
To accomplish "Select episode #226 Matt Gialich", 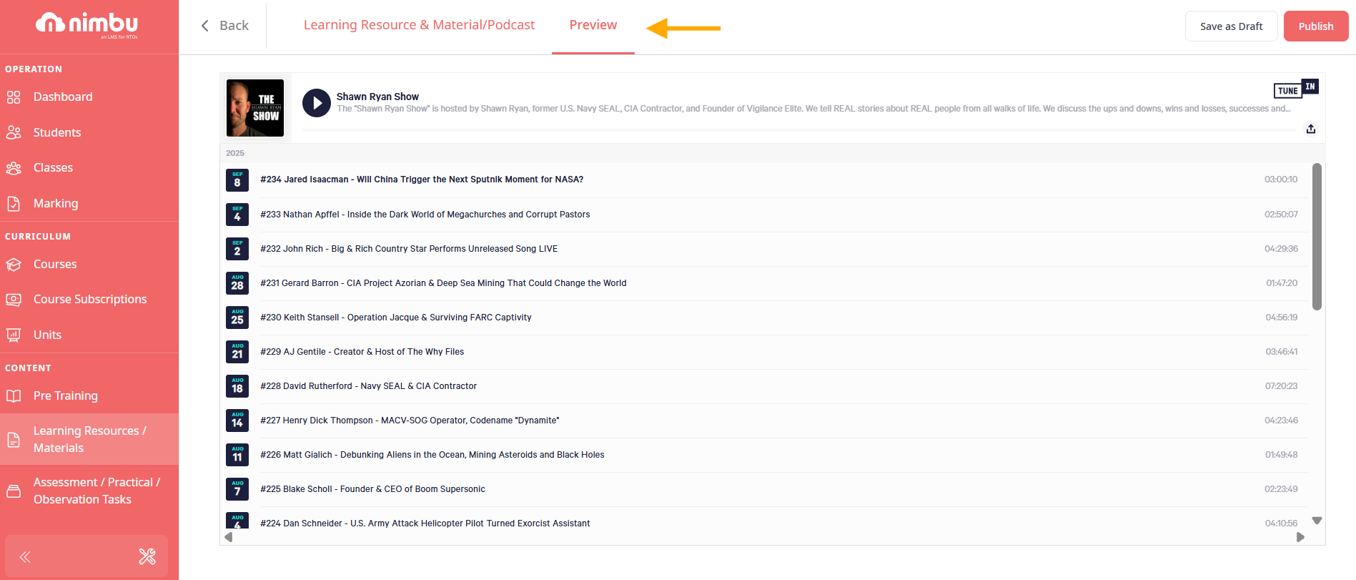I will coord(432,455).
